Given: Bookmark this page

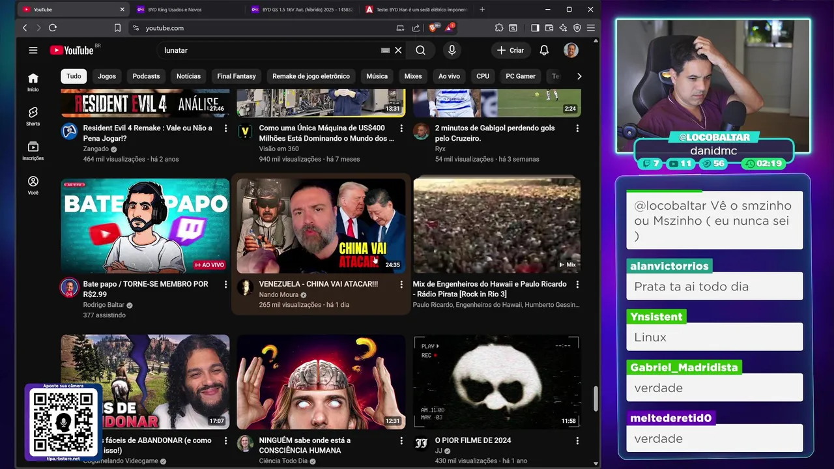Looking at the screenshot, I should [x=117, y=28].
